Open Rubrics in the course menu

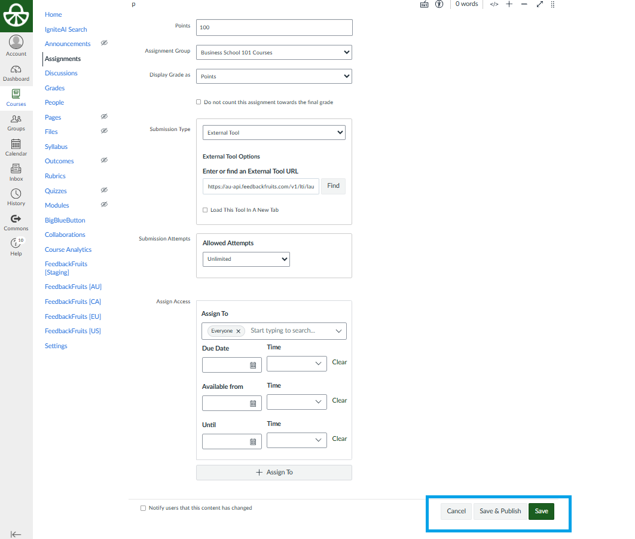point(55,176)
